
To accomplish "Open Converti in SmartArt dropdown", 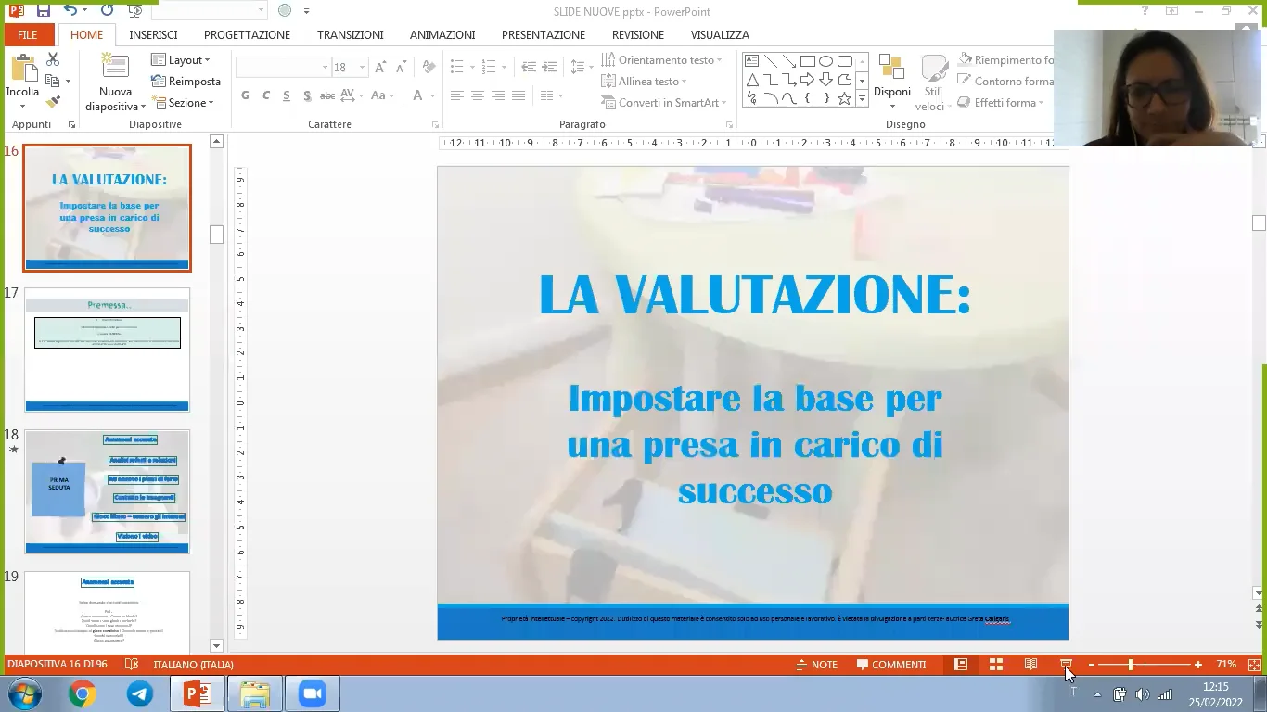I will click(x=664, y=103).
